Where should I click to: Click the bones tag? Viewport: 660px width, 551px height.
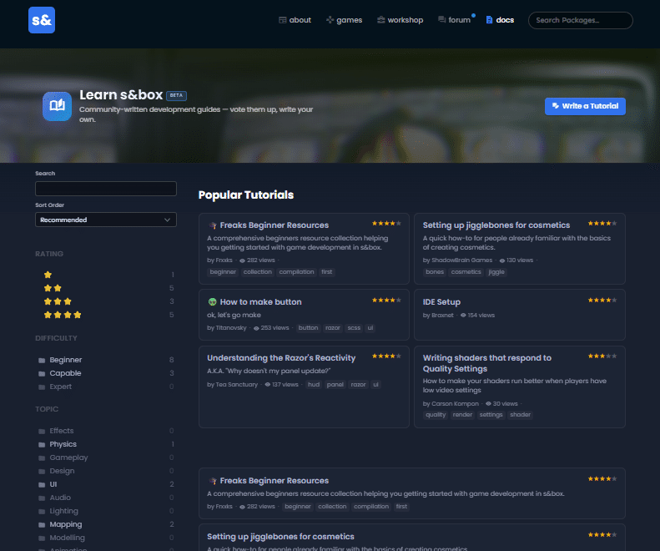point(435,271)
